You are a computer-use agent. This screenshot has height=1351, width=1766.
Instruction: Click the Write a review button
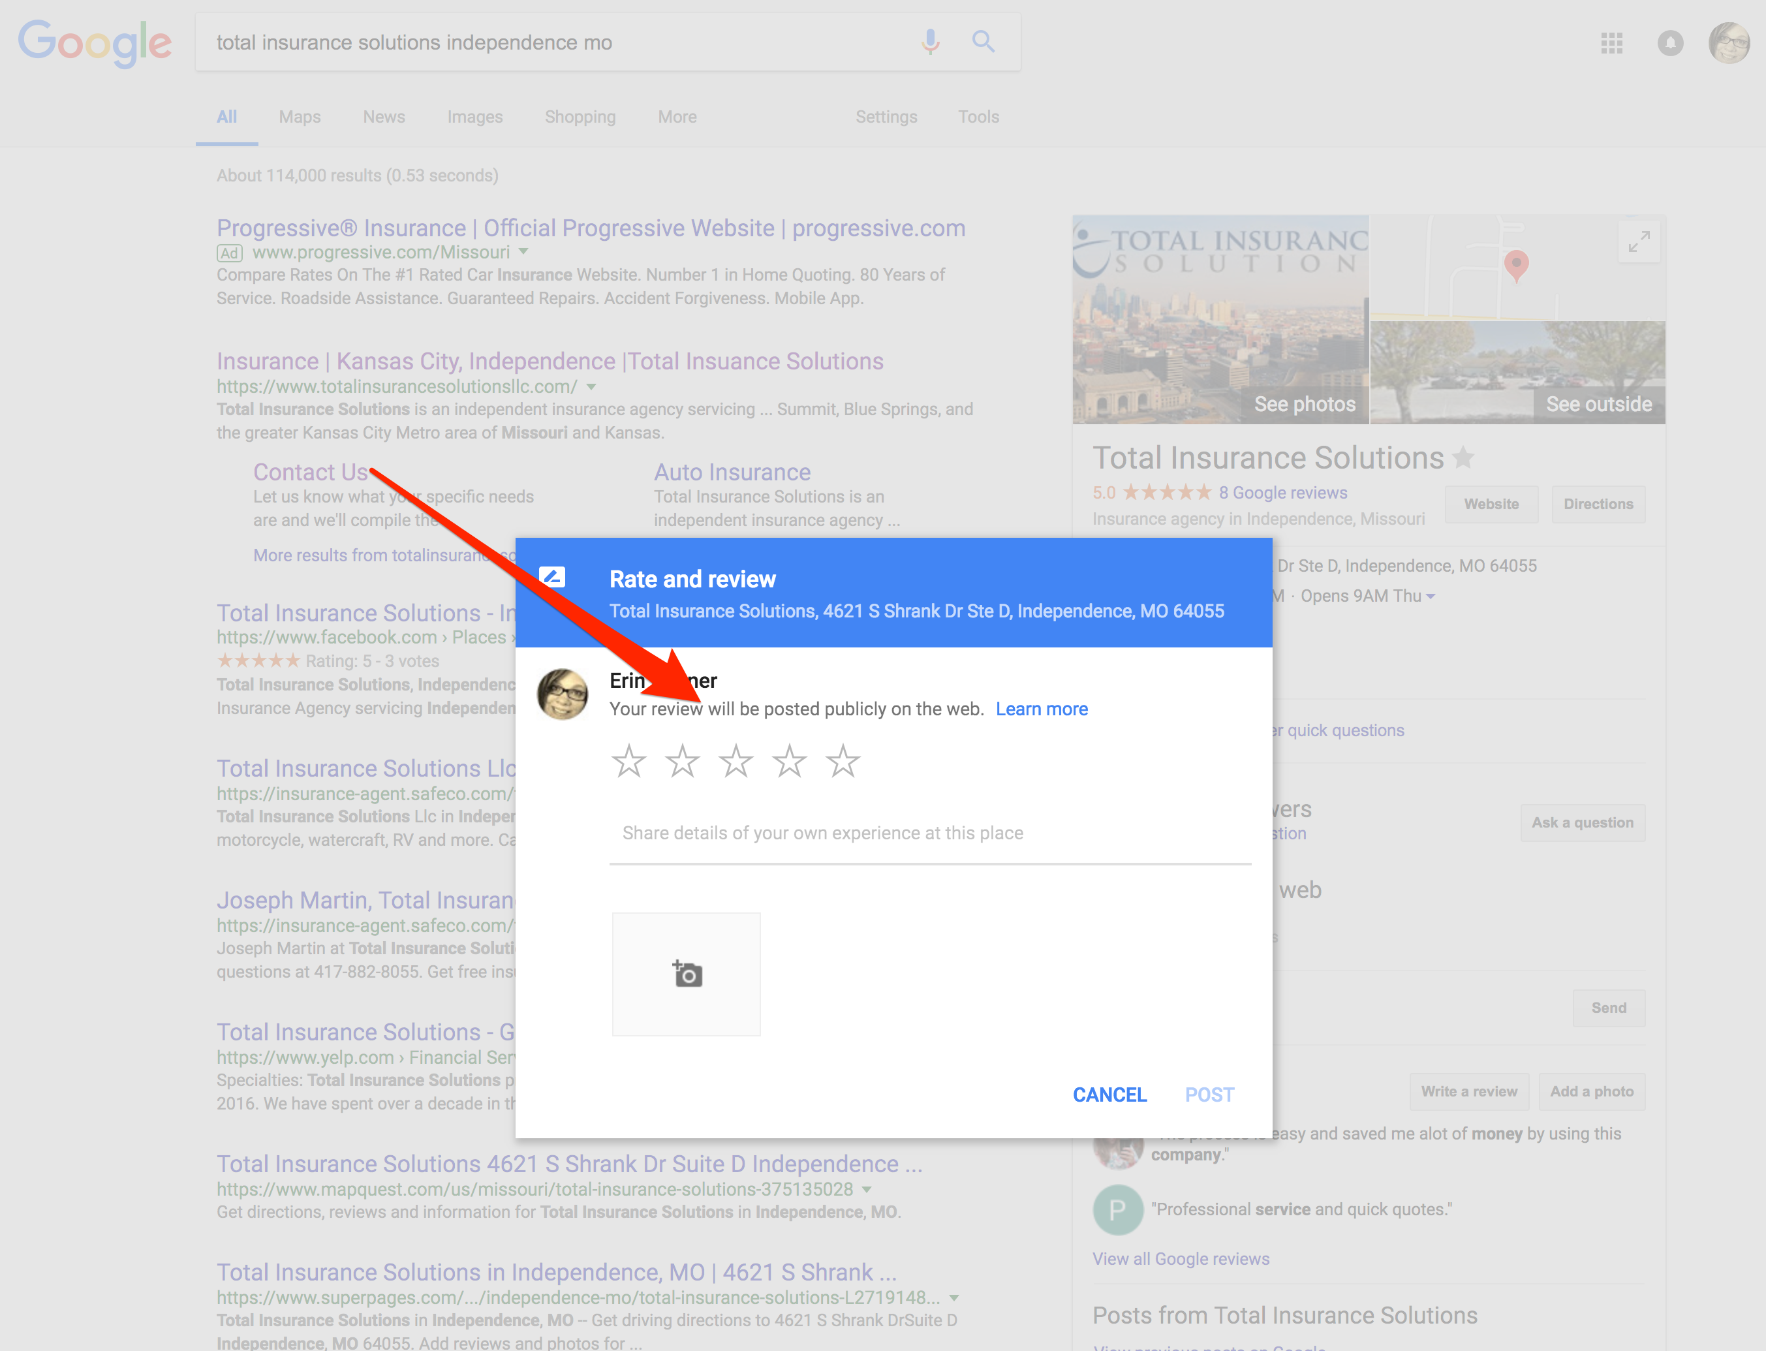click(x=1468, y=1091)
